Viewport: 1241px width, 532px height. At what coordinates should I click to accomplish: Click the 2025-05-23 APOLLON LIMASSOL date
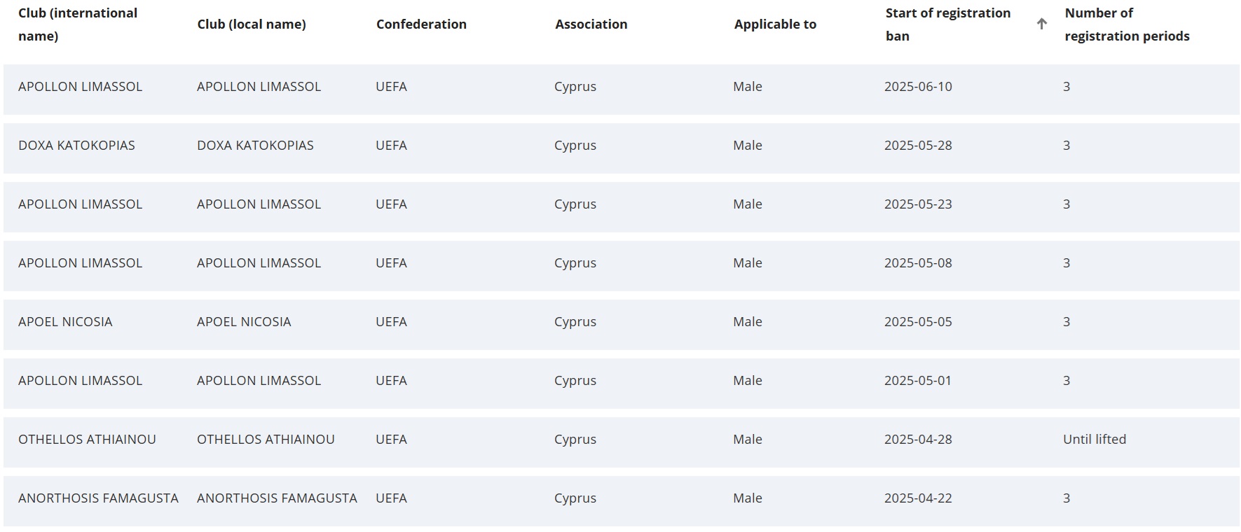click(x=918, y=204)
